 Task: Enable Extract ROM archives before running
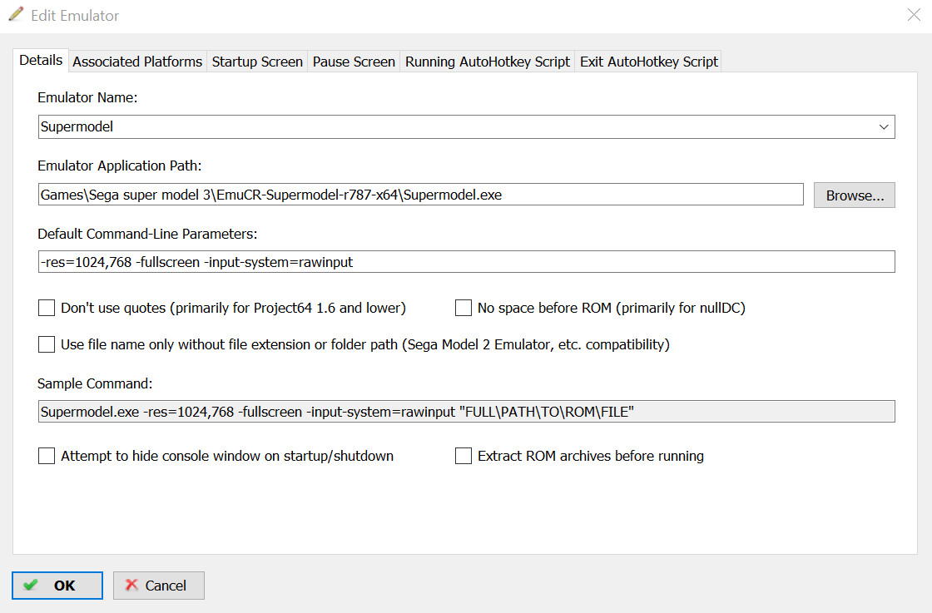point(463,456)
